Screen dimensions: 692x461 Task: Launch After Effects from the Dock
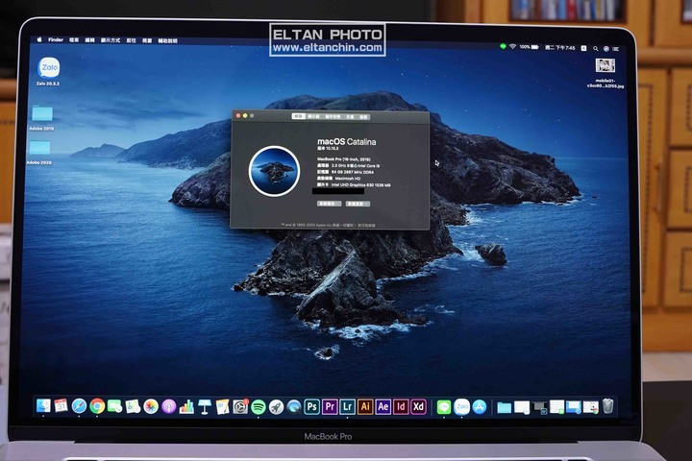[383, 407]
